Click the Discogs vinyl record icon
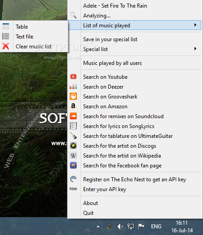This screenshot has width=203, height=235. pos(73,145)
